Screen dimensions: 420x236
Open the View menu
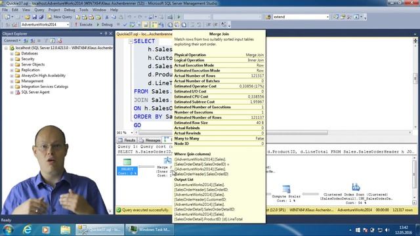coord(26,10)
